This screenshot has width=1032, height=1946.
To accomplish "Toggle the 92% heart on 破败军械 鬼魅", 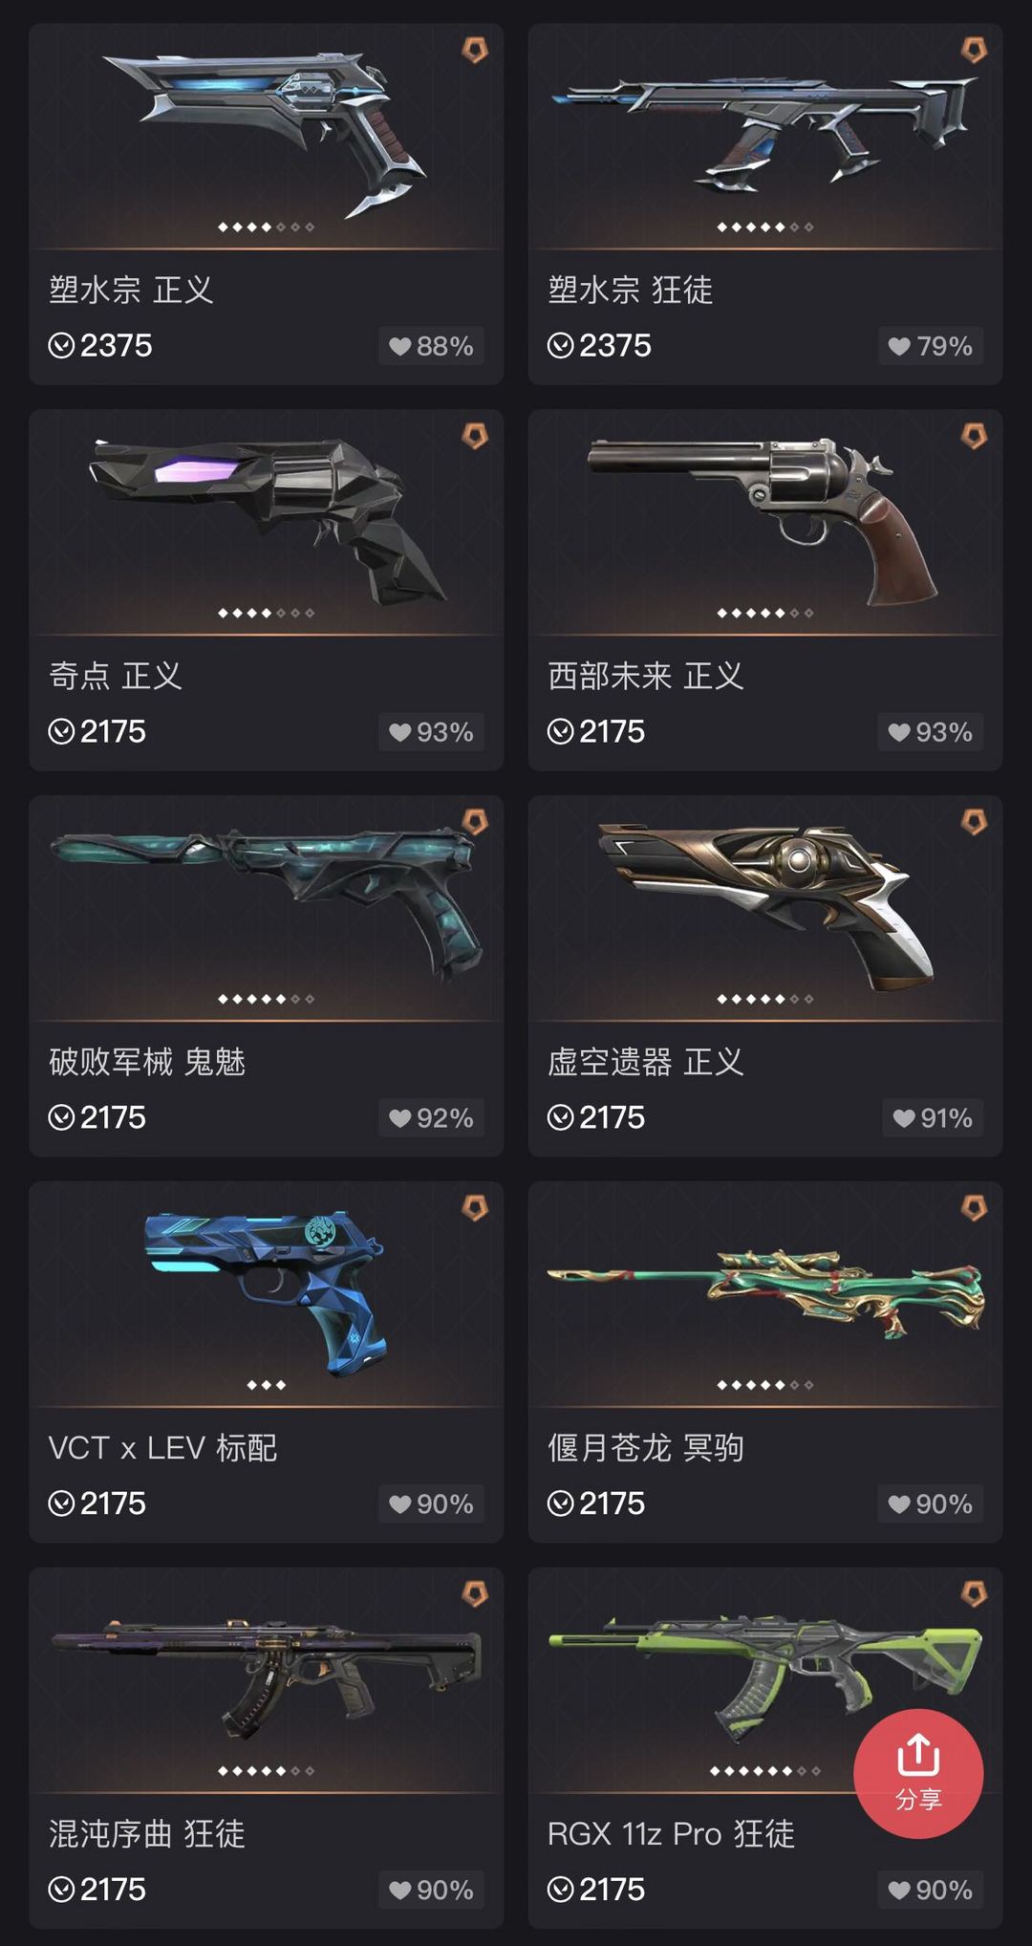I will coord(431,1118).
